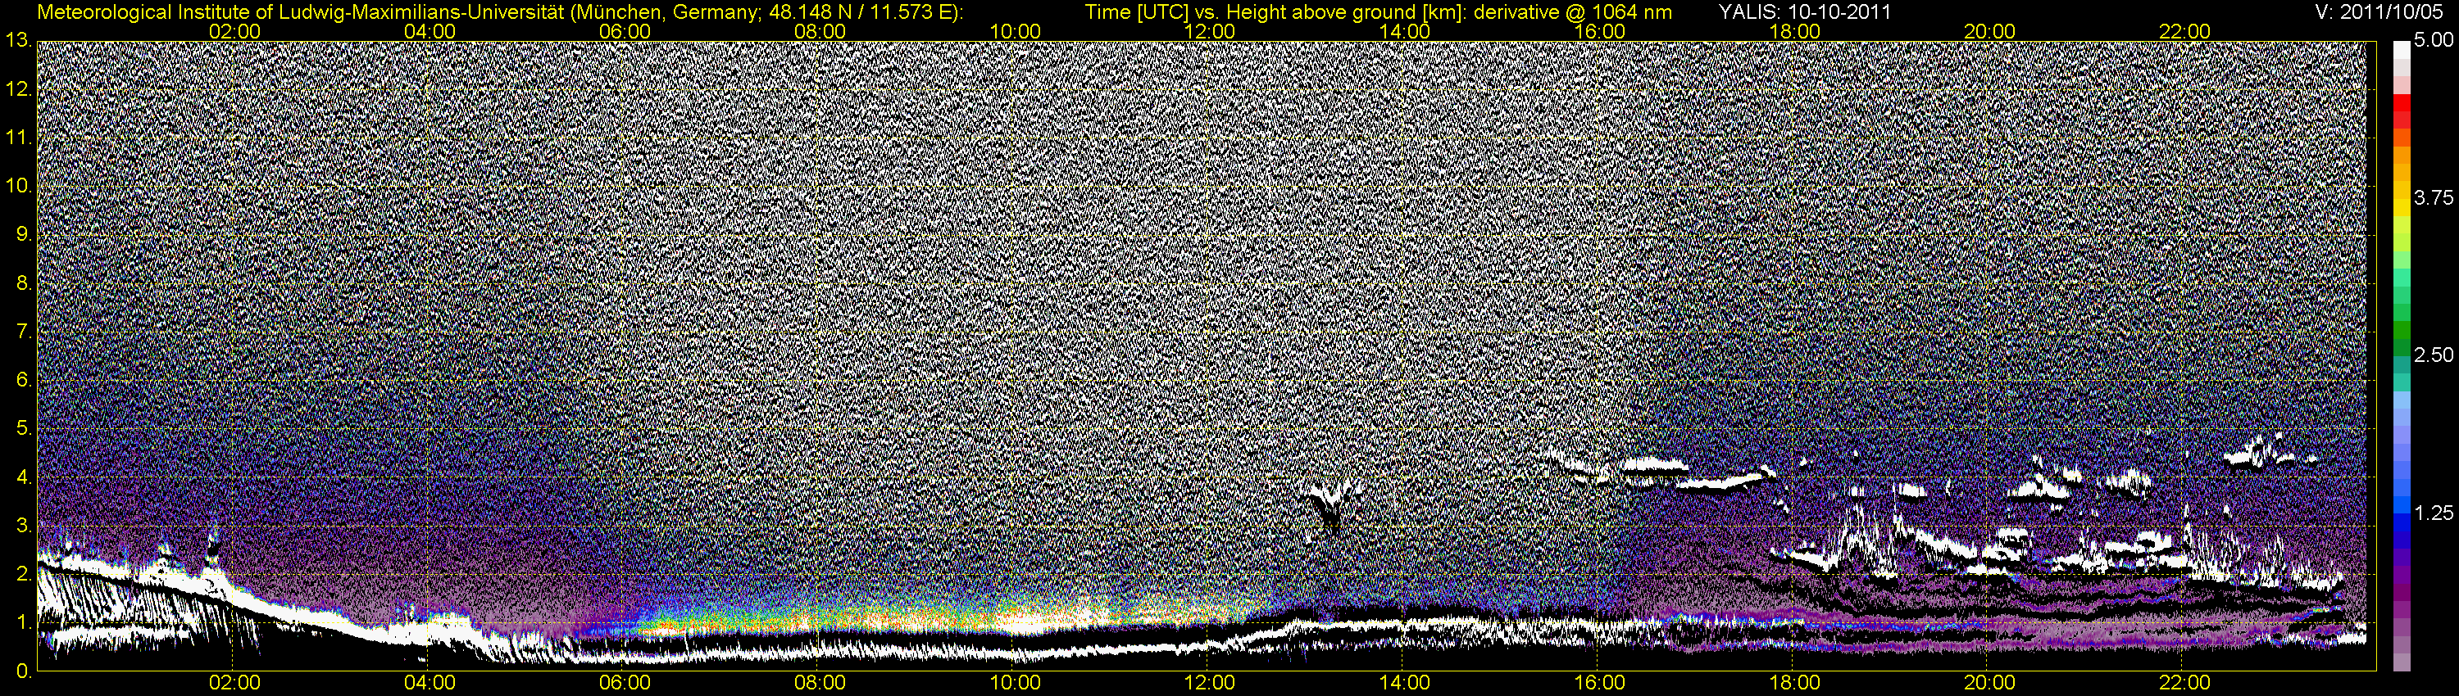Viewport: 2459px width, 696px height.
Task: Click the 5 km height axis label
Action: [24, 429]
